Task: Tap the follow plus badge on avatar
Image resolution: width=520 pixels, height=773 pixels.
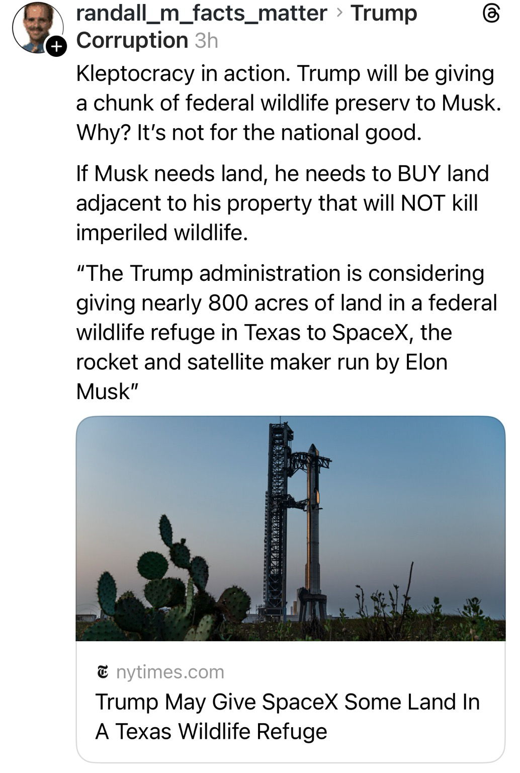Action: click(56, 47)
